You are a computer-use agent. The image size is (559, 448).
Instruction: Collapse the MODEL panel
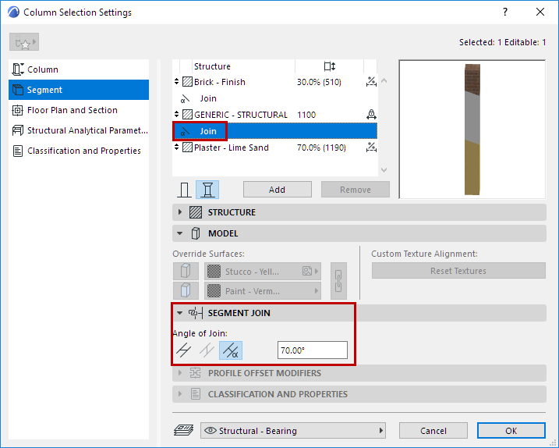tap(179, 233)
